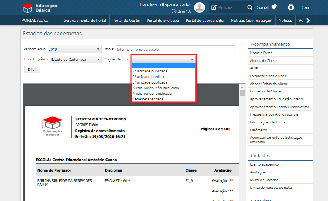Open Portal do Gestor menu

tap(126, 20)
